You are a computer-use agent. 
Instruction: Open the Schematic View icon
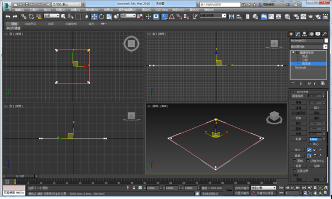coord(279,17)
